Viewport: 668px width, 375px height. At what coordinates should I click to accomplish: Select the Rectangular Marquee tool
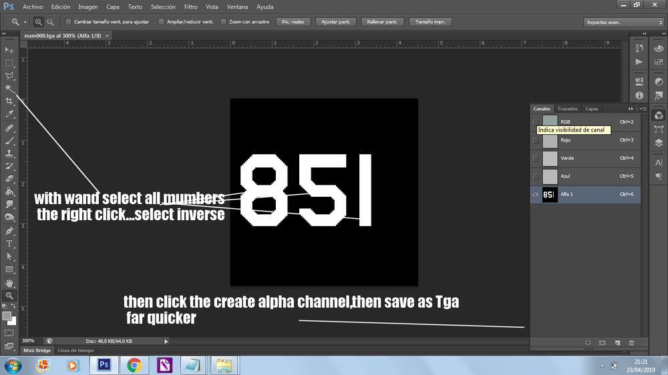click(x=9, y=63)
